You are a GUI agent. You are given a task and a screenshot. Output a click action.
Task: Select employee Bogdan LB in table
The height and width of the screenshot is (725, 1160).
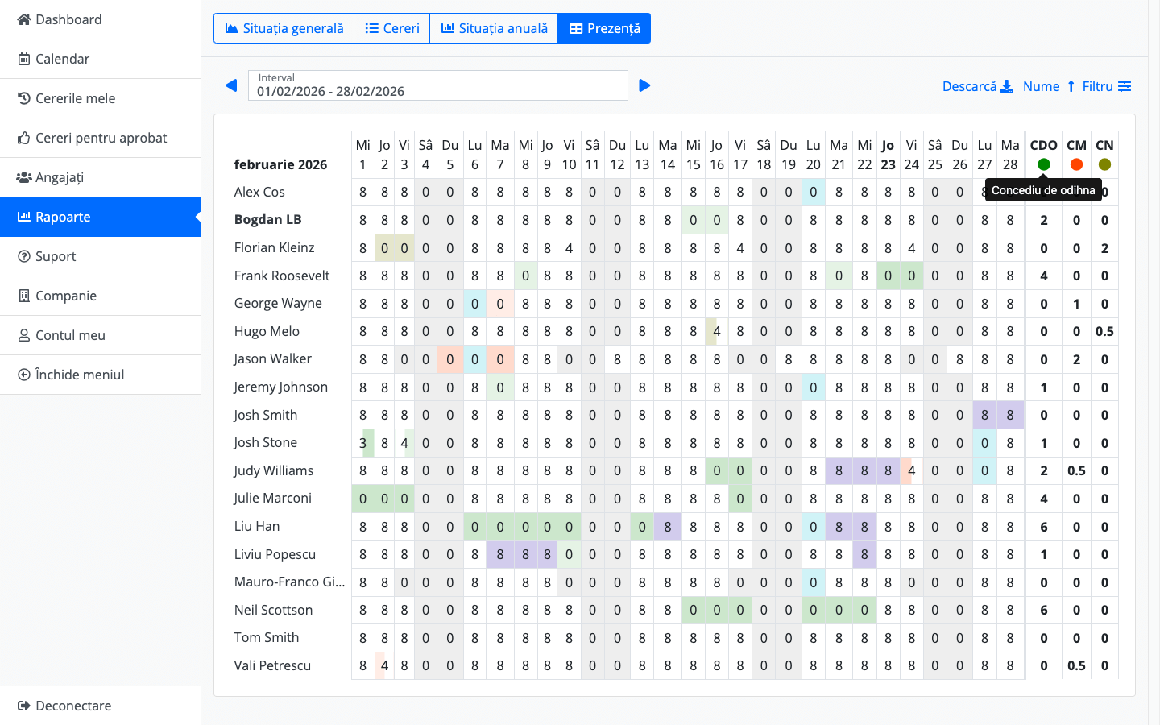(267, 219)
